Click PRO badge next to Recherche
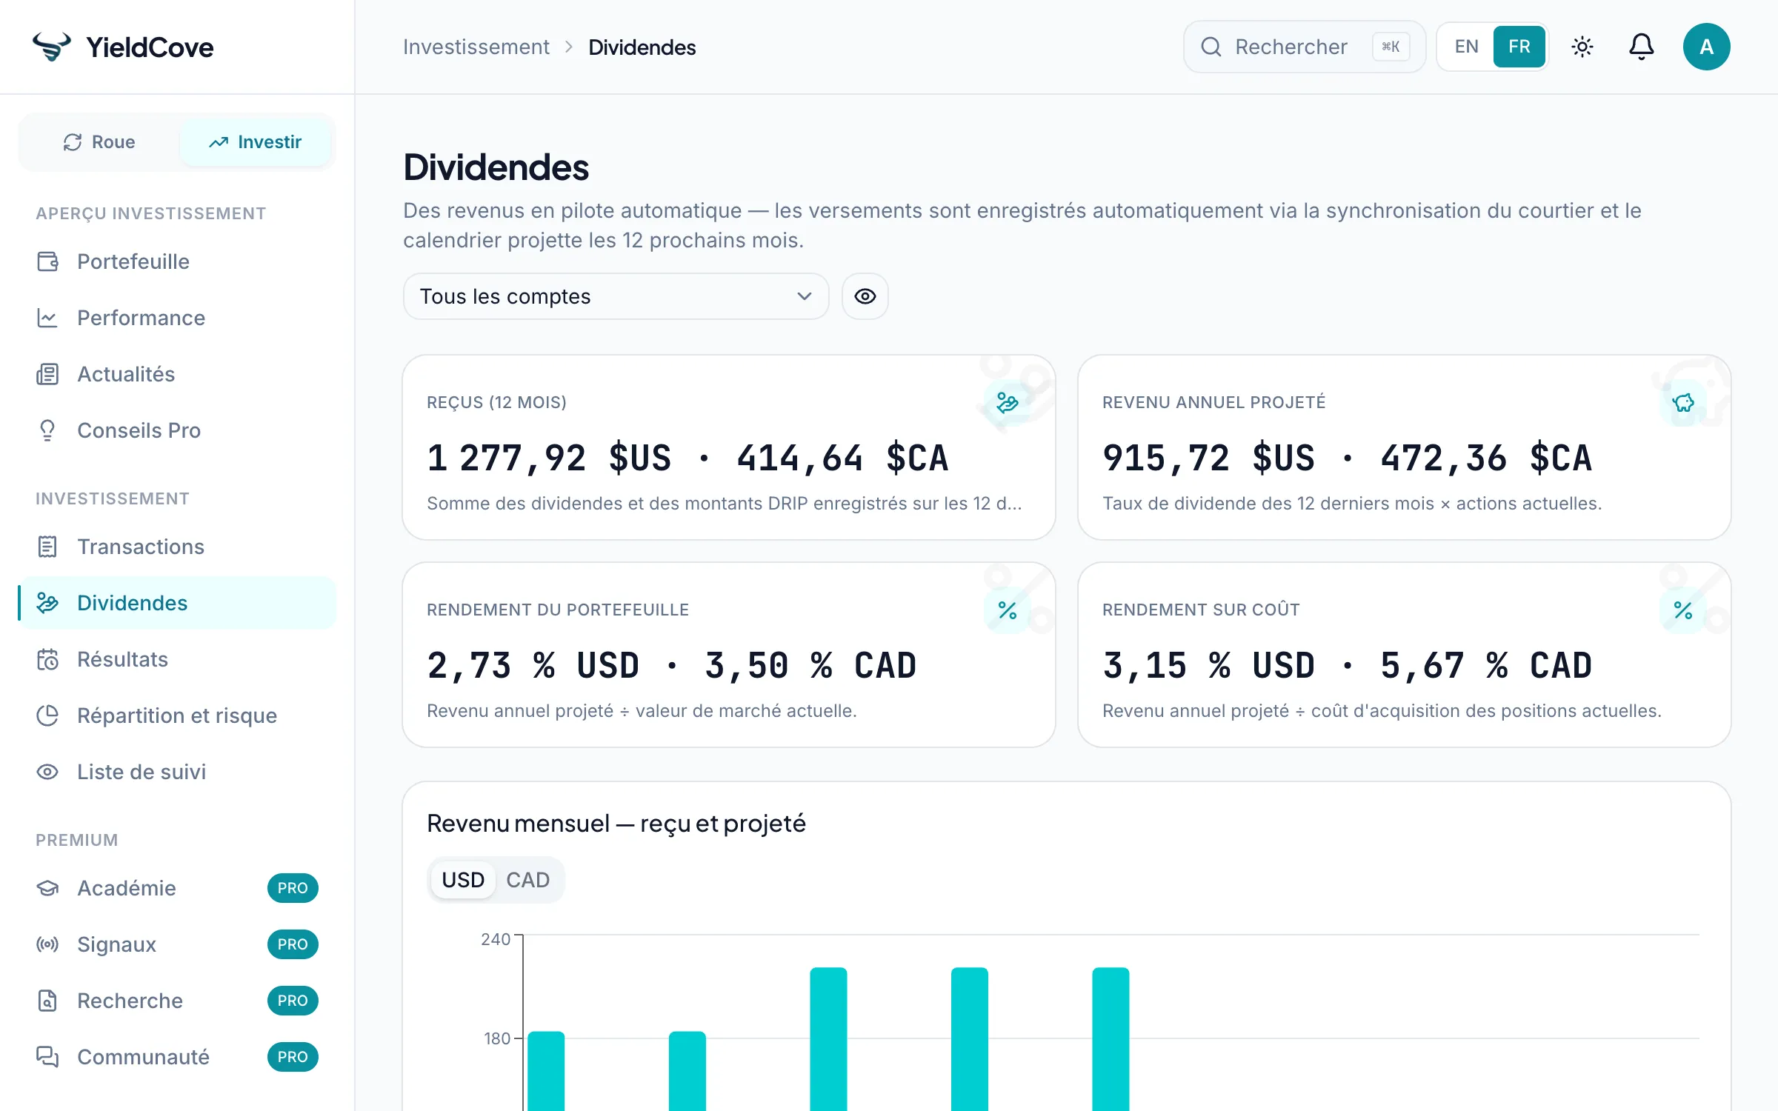The width and height of the screenshot is (1778, 1111). coord(293,1001)
